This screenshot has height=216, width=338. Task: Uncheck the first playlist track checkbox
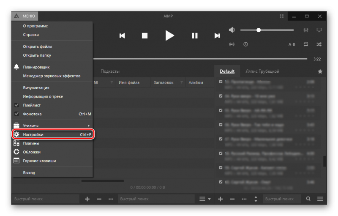(221, 82)
